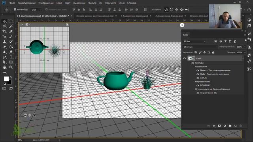
Task: Select the Rectangular Marquee tool
Action: click(11, 21)
